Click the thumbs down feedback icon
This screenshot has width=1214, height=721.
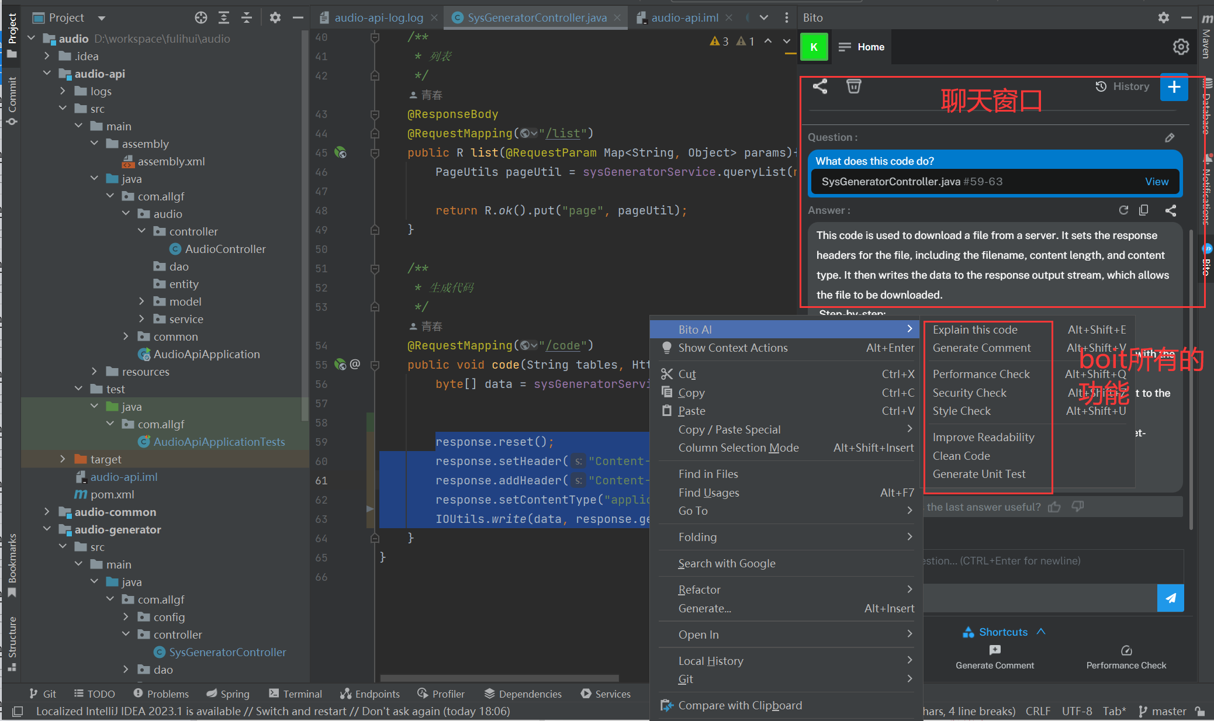click(x=1078, y=507)
